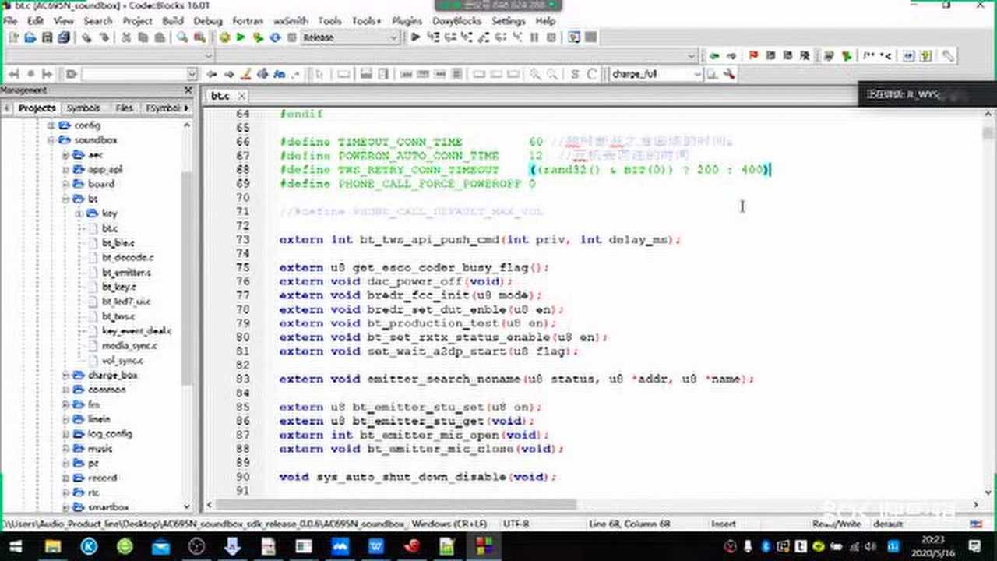Open bt_emitter.c in project tree
Screen dimensions: 997x561
click(126, 273)
